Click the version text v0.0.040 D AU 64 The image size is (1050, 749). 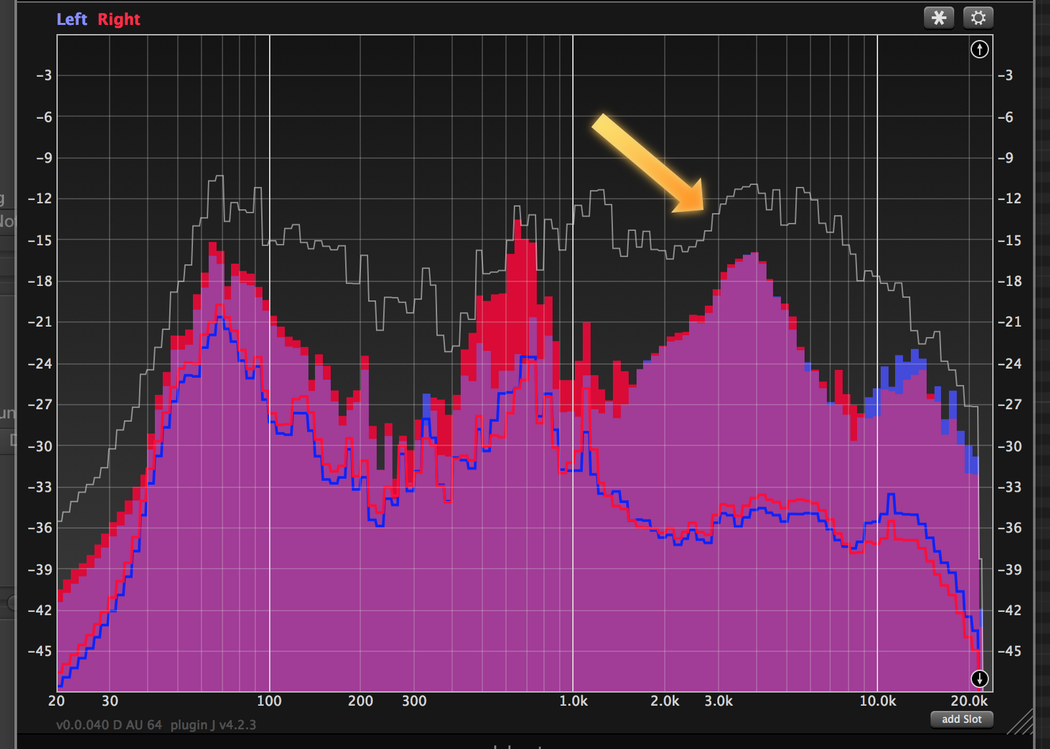(x=109, y=725)
